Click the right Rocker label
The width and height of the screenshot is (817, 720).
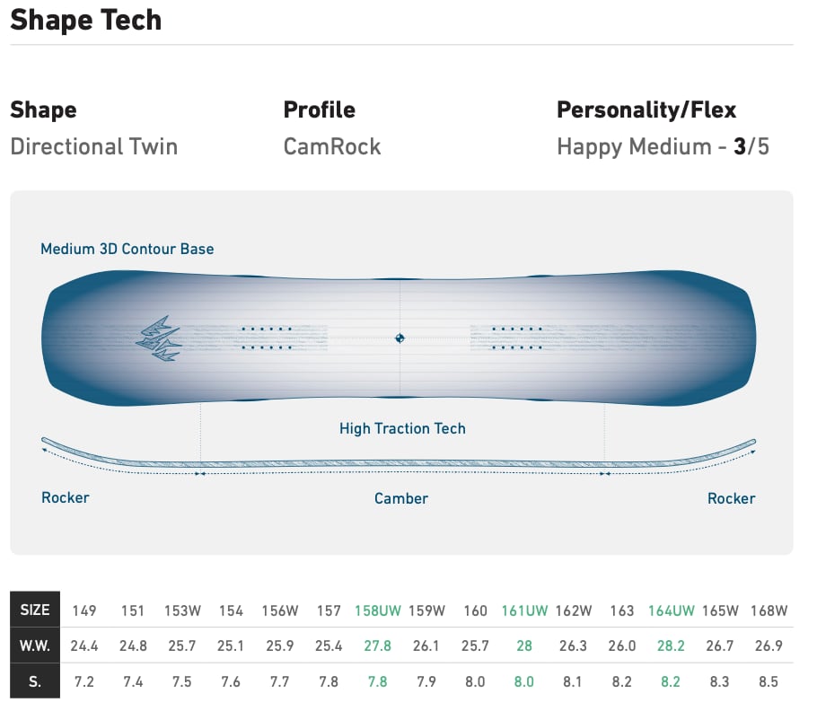click(x=731, y=498)
